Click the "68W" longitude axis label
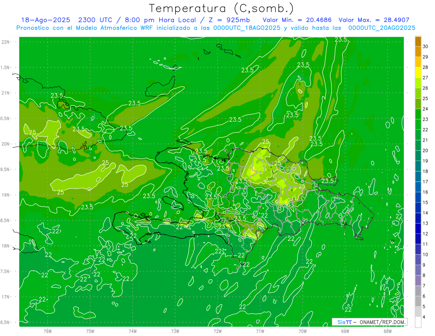 point(388,331)
